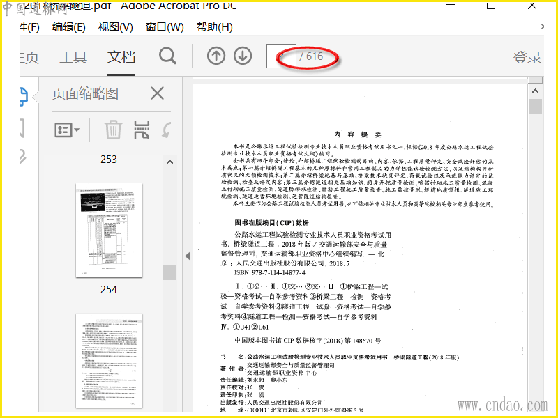Collapse the navigation pane with left arrow
Image resolution: width=558 pixels, height=418 pixels.
188,256
